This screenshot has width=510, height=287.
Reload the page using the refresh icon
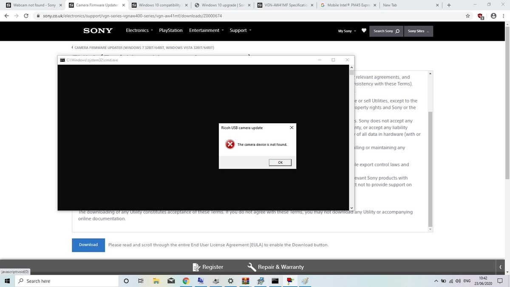[x=26, y=16]
